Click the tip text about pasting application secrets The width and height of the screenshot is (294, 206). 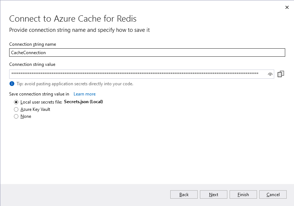coord(75,84)
